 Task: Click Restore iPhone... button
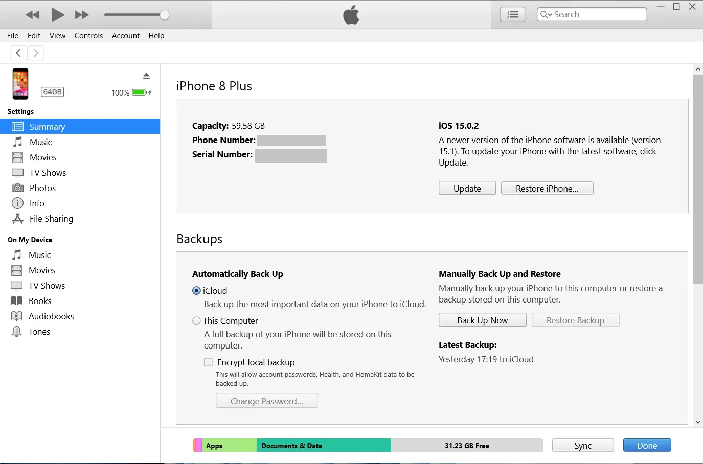tap(547, 188)
